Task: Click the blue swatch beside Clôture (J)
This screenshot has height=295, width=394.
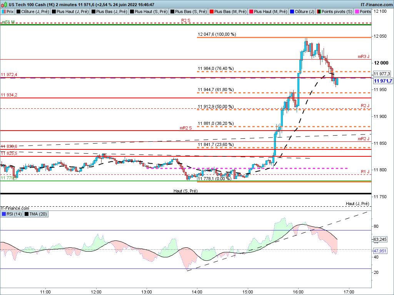Action: 292,12
